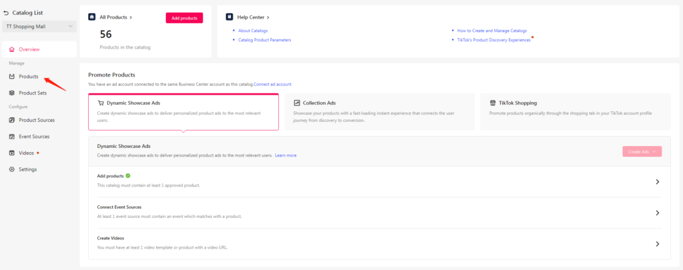683x270 pixels.
Task: Click the Settings gear icon
Action: 12,169
